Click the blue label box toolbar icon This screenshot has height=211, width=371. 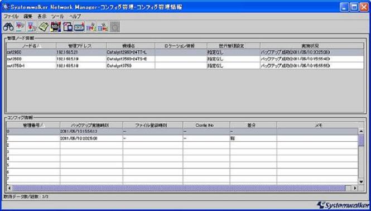(x=79, y=27)
